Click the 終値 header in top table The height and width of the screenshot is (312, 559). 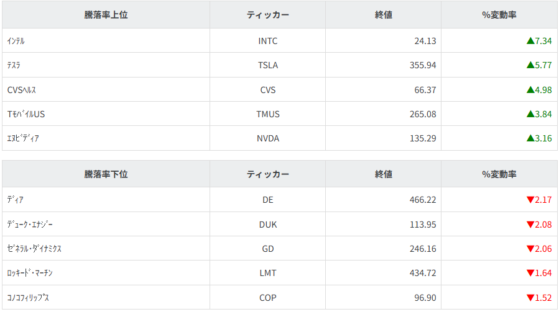[x=384, y=15]
